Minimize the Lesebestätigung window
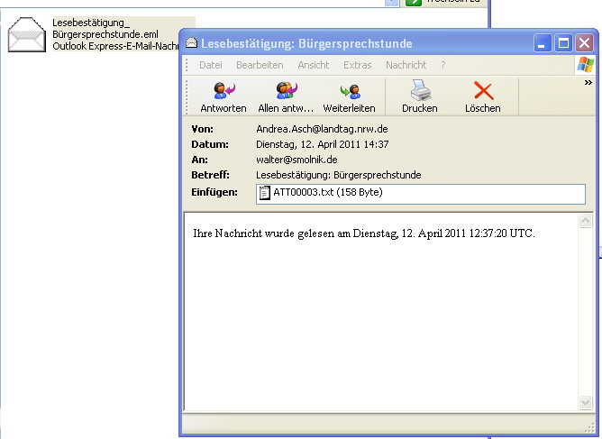The height and width of the screenshot is (439, 602). tap(543, 42)
